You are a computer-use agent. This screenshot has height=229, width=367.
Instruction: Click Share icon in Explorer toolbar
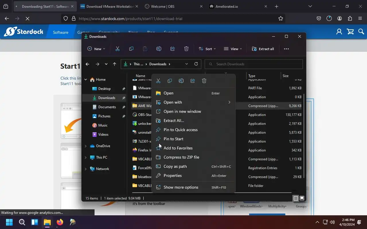pyautogui.click(x=173, y=49)
